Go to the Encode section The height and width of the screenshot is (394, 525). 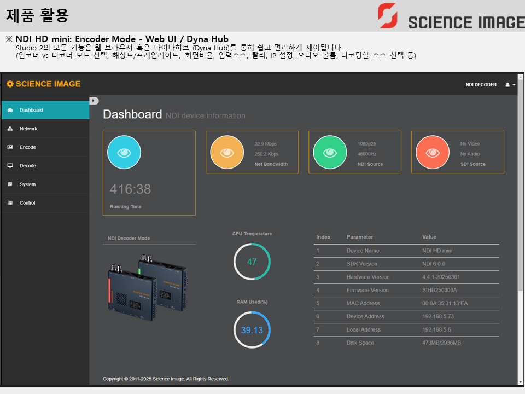click(45, 147)
